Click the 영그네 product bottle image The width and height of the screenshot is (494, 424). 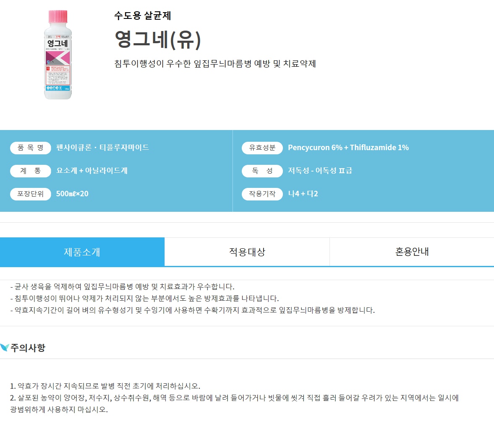click(x=58, y=55)
